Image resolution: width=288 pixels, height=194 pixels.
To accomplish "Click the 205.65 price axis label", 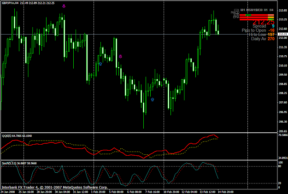I will tap(283, 131).
